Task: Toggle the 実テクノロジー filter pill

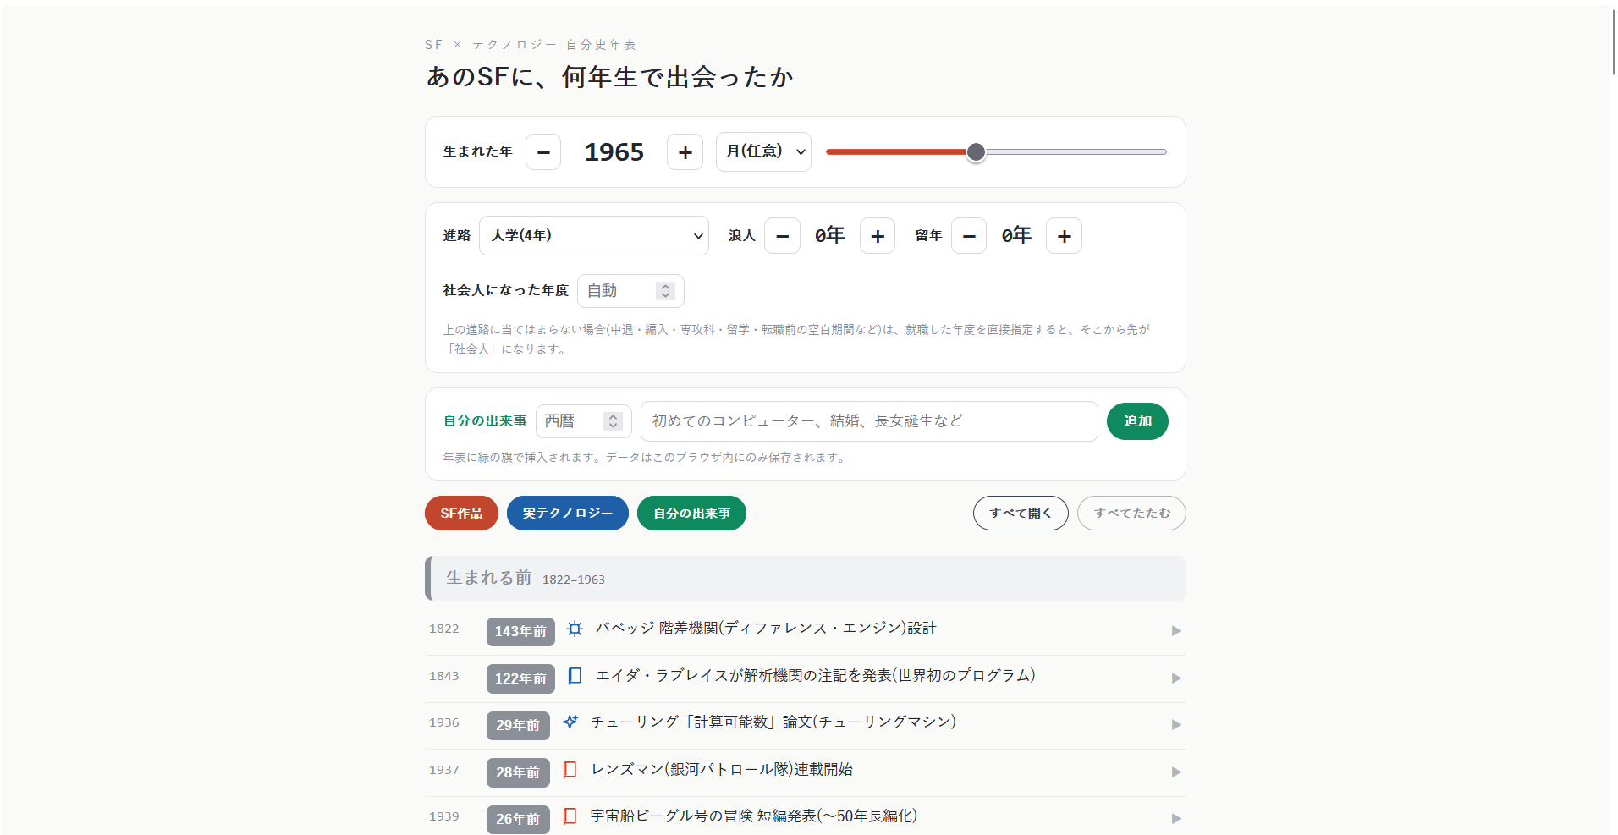Action: pyautogui.click(x=567, y=514)
